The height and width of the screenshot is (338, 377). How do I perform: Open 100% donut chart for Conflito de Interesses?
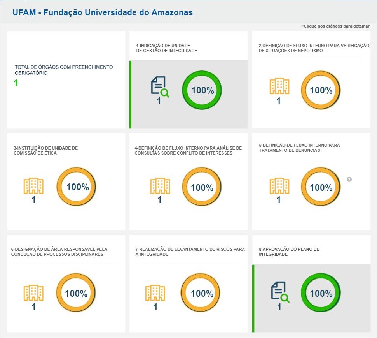(x=202, y=187)
